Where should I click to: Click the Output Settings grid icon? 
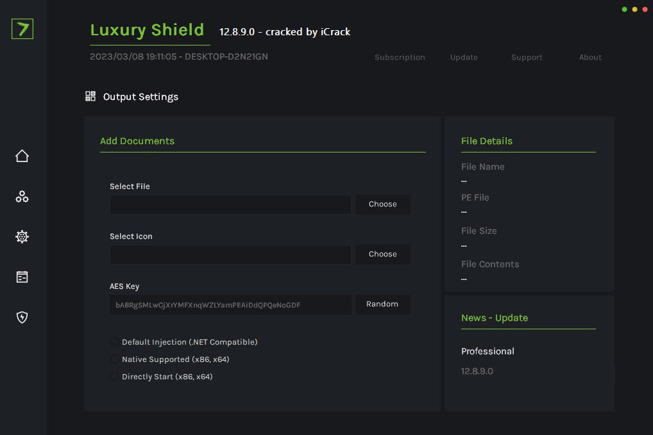(x=90, y=96)
